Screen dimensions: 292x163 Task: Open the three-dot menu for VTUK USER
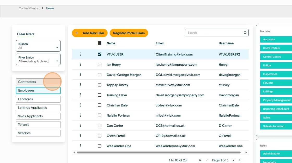pos(80,54)
